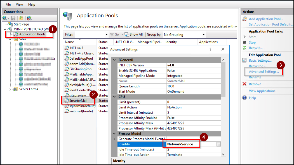Open the Group by No Grouping dropdown

184,35
